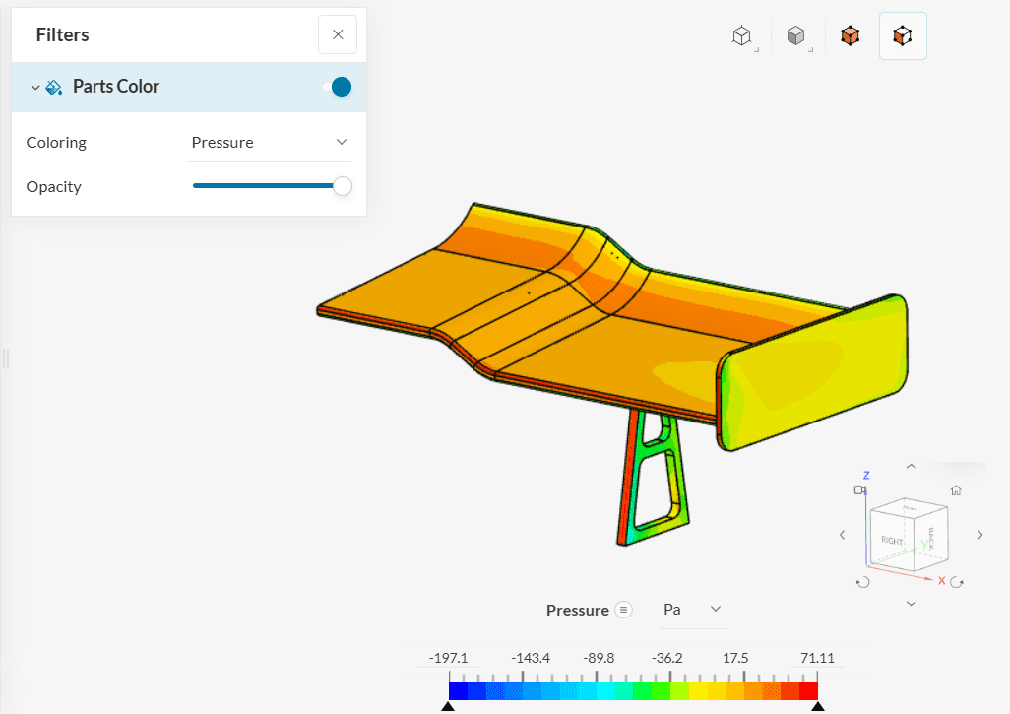Open the Coloring dropdown set to Pressure
Viewport: 1010px width, 714px height.
(269, 142)
